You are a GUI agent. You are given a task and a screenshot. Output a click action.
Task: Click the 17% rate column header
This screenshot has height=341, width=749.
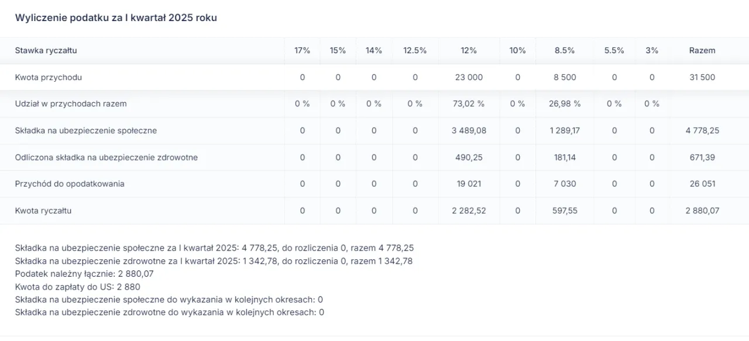302,50
